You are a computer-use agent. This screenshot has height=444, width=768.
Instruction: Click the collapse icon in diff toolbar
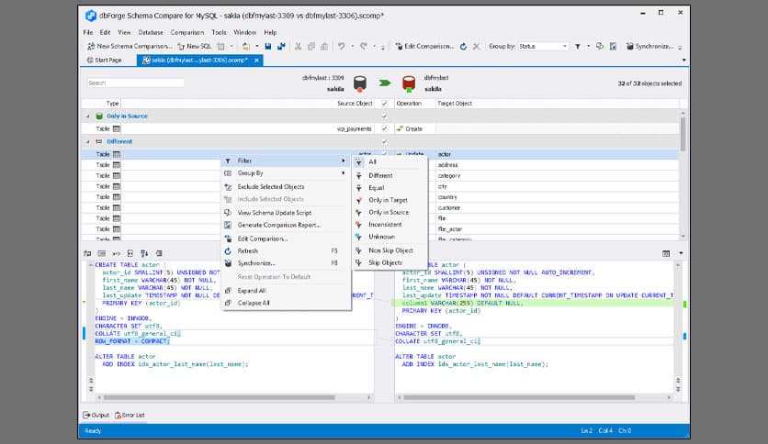pyautogui.click(x=130, y=253)
